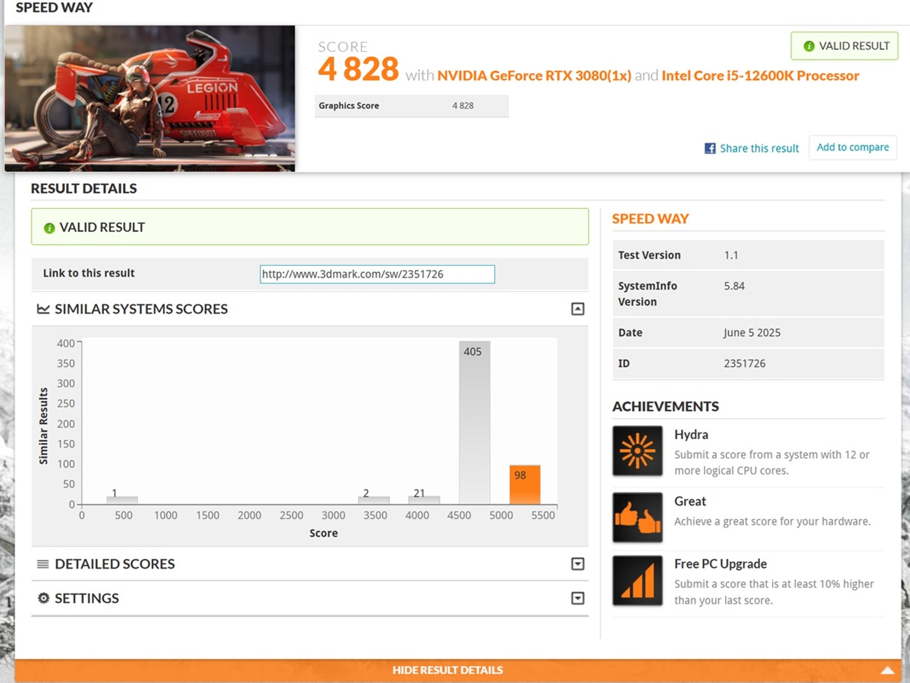Collapse the Similar Systems Scores section
The width and height of the screenshot is (910, 683).
point(578,309)
